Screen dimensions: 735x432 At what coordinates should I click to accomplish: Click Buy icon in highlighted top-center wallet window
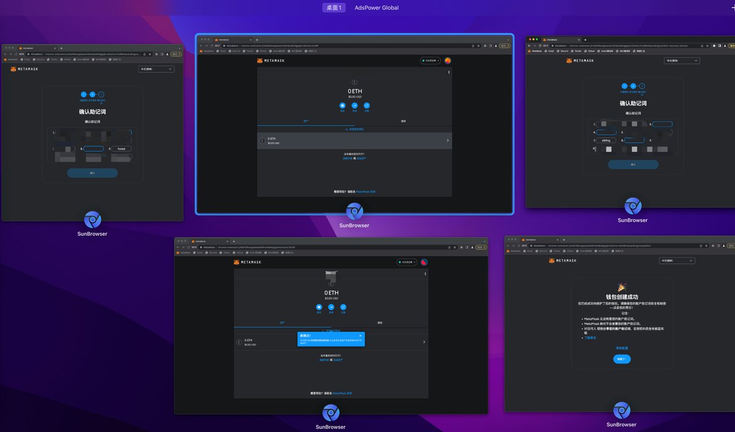point(342,105)
